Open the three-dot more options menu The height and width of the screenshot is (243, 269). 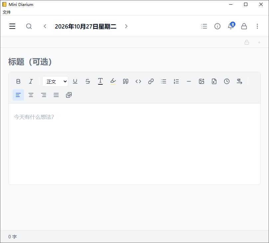257,26
